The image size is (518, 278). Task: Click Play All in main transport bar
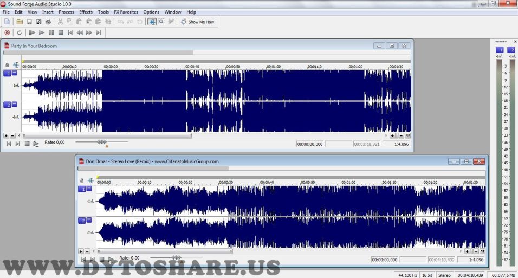coord(32,33)
